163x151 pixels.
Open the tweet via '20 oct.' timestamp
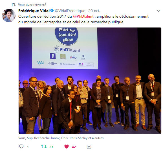[94, 11]
